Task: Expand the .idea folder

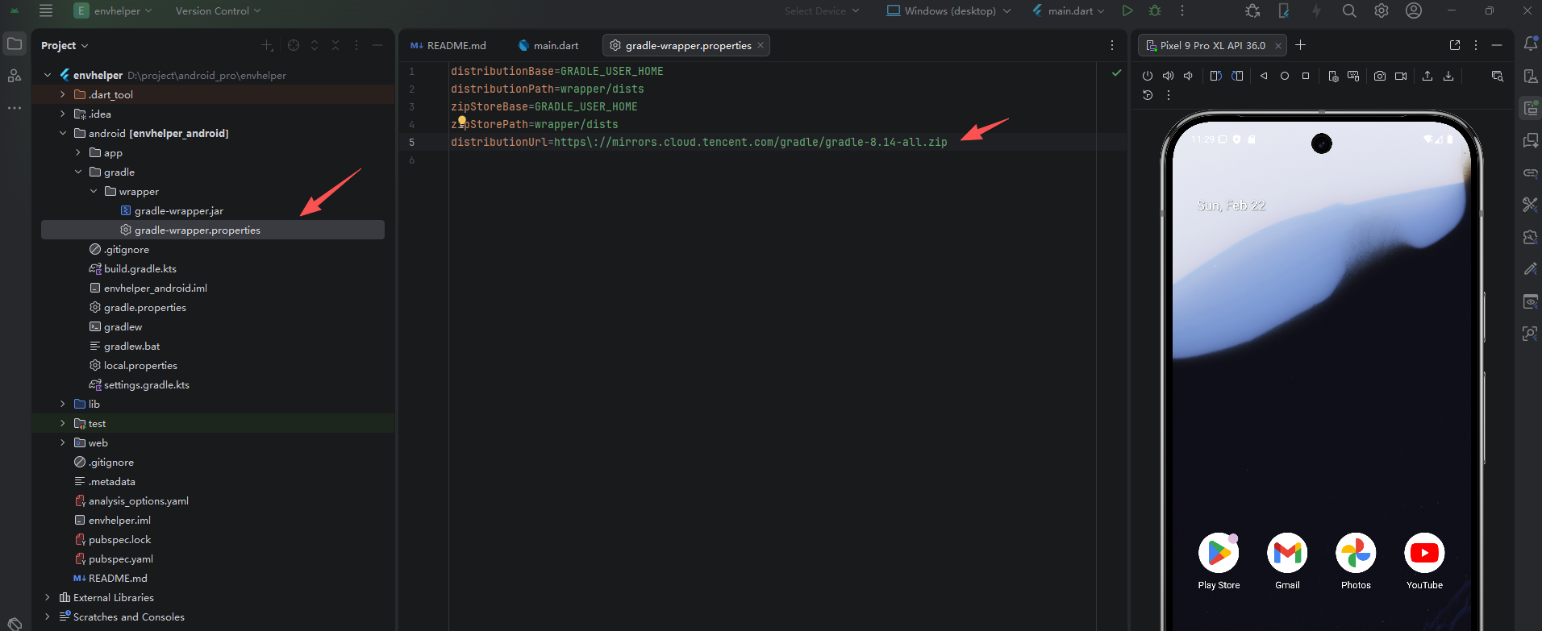Action: [x=63, y=114]
